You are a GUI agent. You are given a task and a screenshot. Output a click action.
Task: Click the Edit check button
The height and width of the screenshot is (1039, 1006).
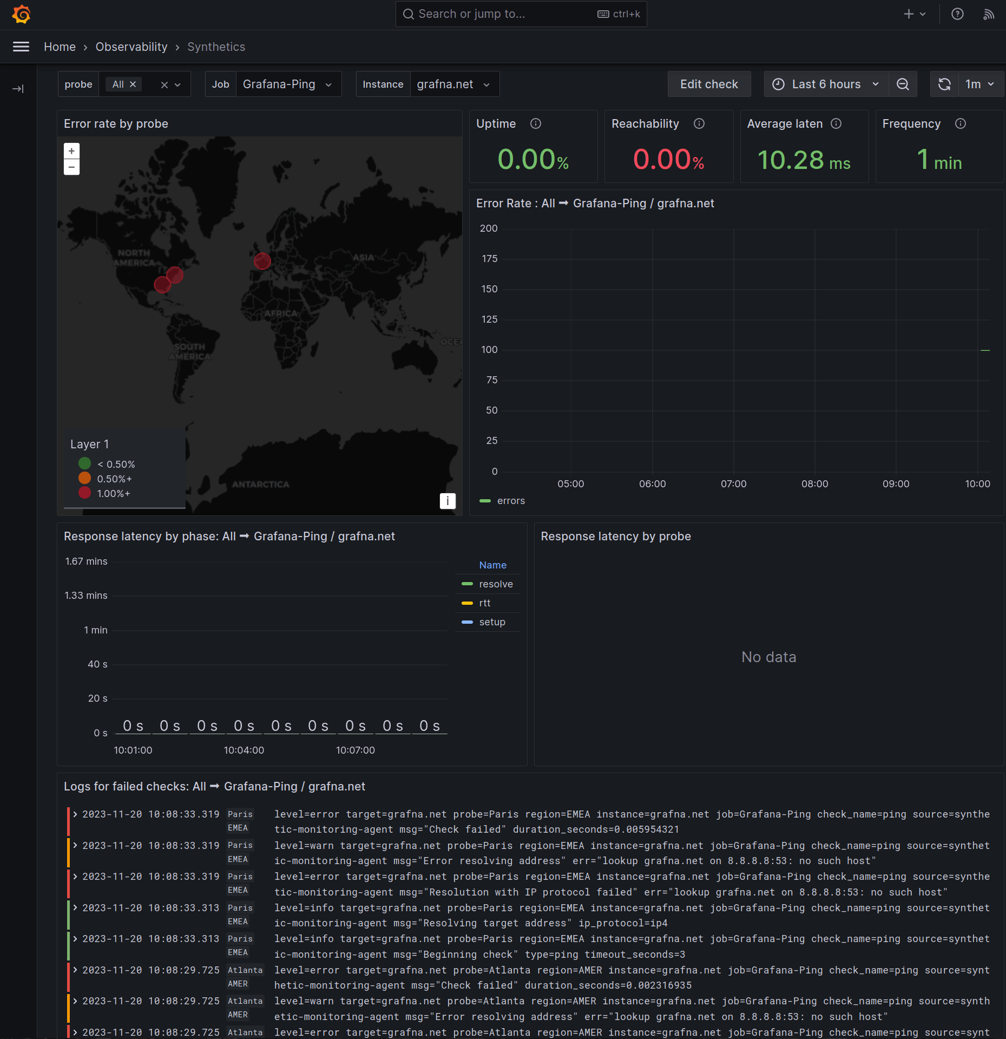point(708,84)
